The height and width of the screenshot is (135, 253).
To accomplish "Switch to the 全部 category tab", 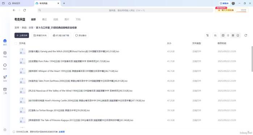I will coord(33,19).
